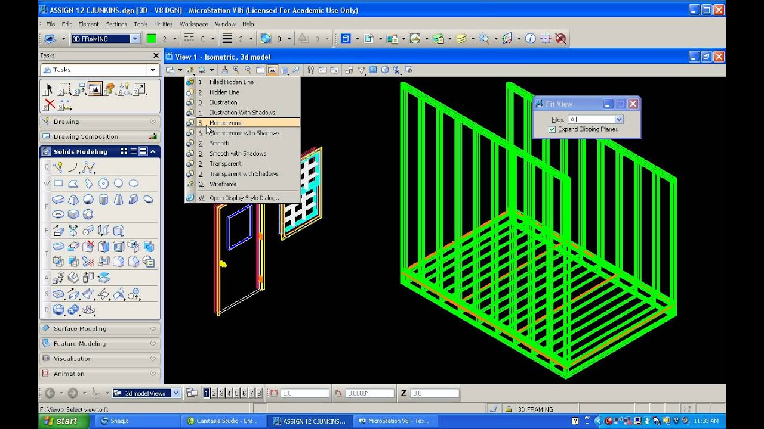This screenshot has width=764, height=429.
Task: Expand the Drawing task group
Action: point(100,122)
